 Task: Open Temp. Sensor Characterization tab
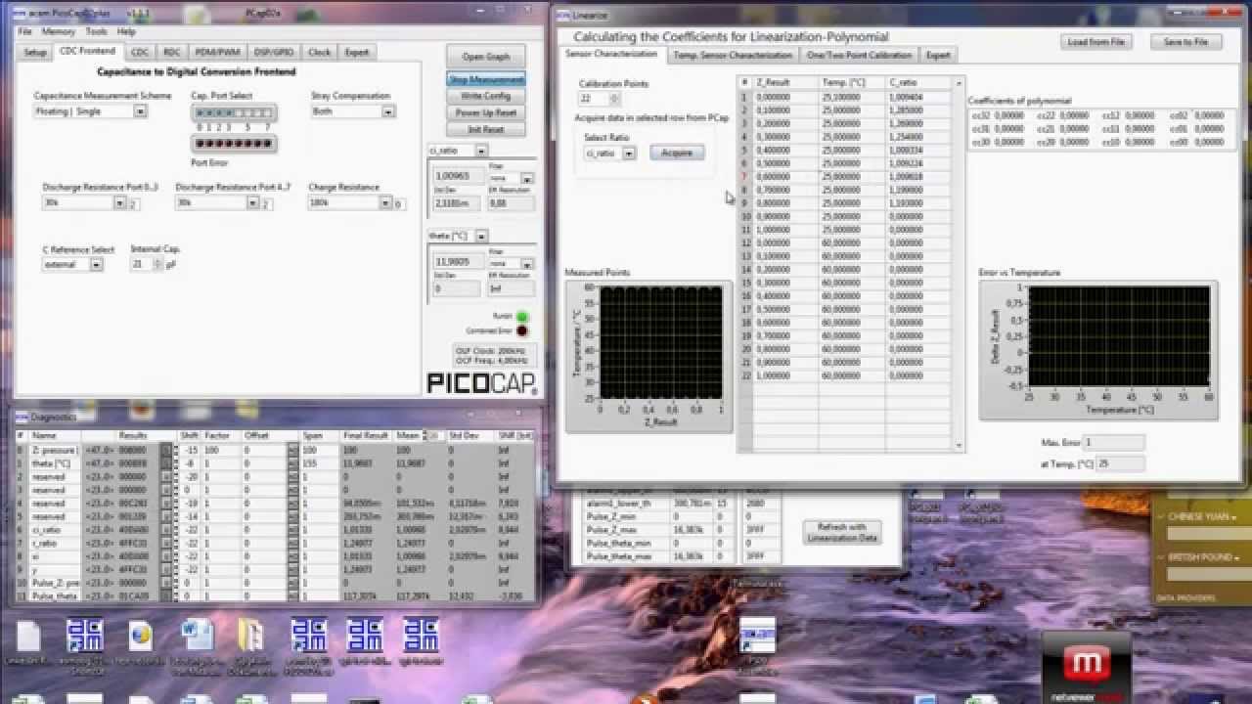coord(732,55)
